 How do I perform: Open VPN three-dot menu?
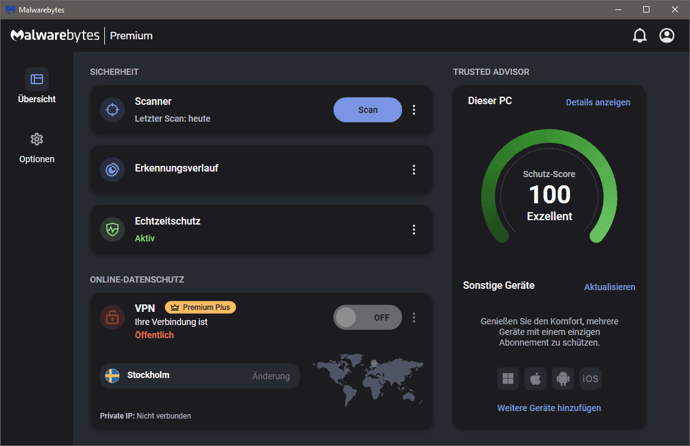[x=413, y=318]
